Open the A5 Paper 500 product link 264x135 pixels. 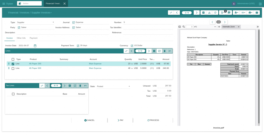[x=35, y=68]
